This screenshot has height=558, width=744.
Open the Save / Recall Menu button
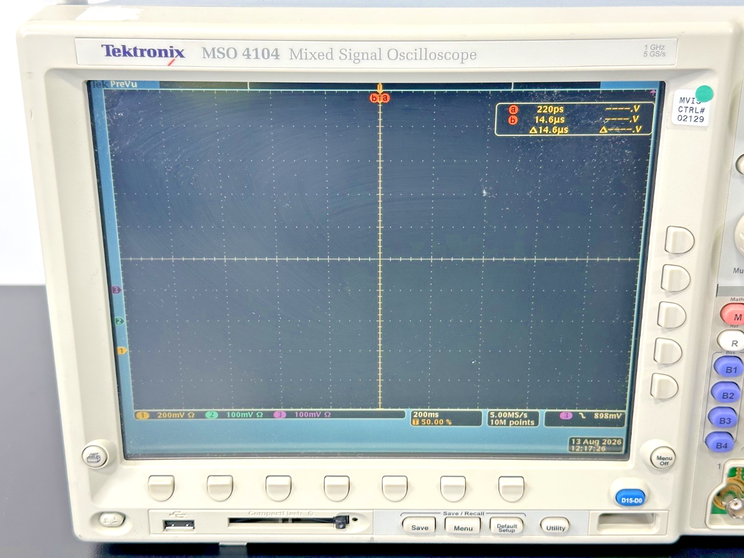pyautogui.click(x=463, y=527)
